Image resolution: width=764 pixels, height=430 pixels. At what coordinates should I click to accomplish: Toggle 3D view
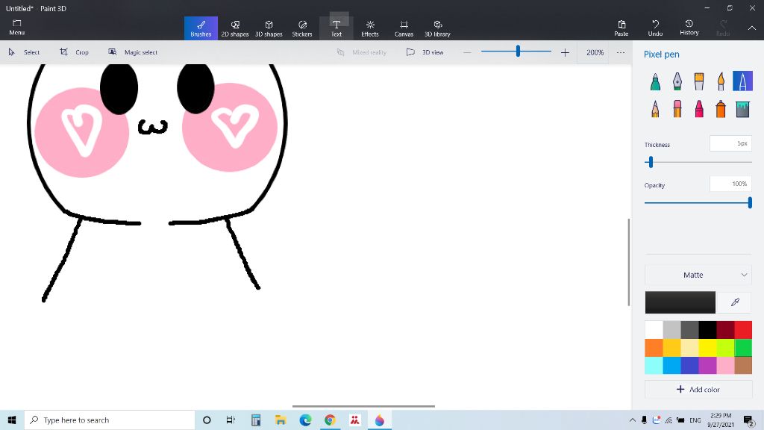425,52
